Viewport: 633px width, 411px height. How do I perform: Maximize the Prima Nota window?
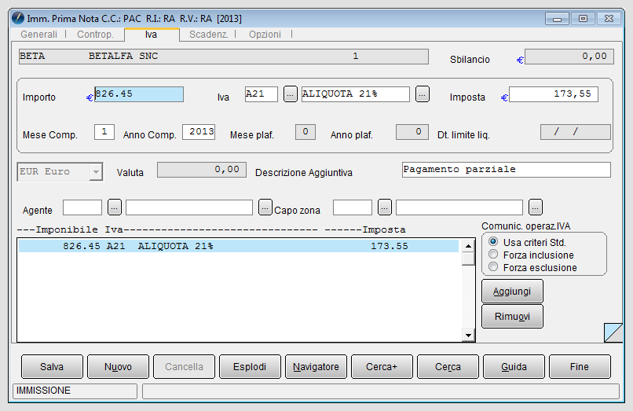point(583,19)
